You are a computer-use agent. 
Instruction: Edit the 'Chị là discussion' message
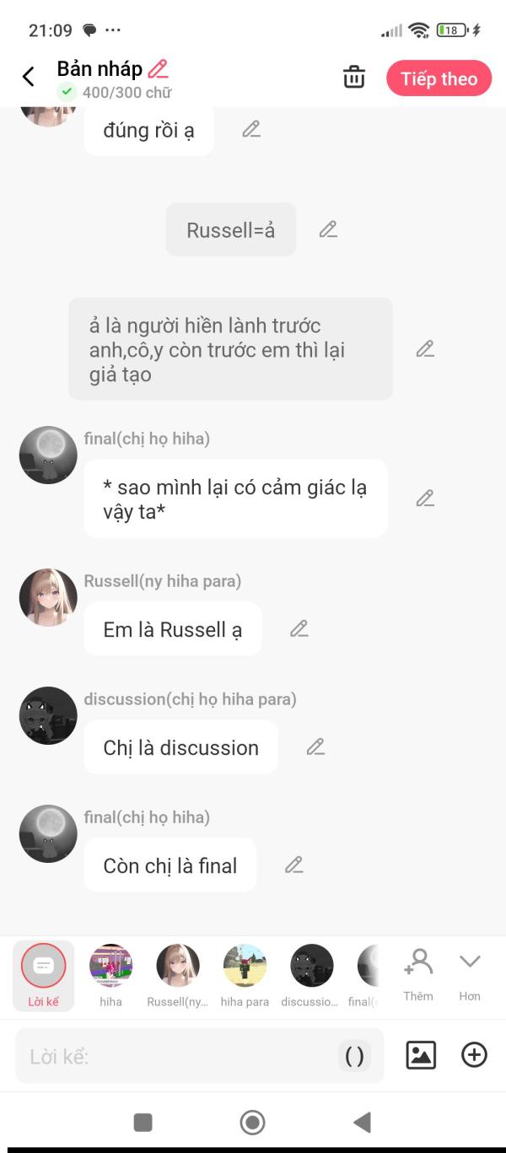pyautogui.click(x=315, y=746)
